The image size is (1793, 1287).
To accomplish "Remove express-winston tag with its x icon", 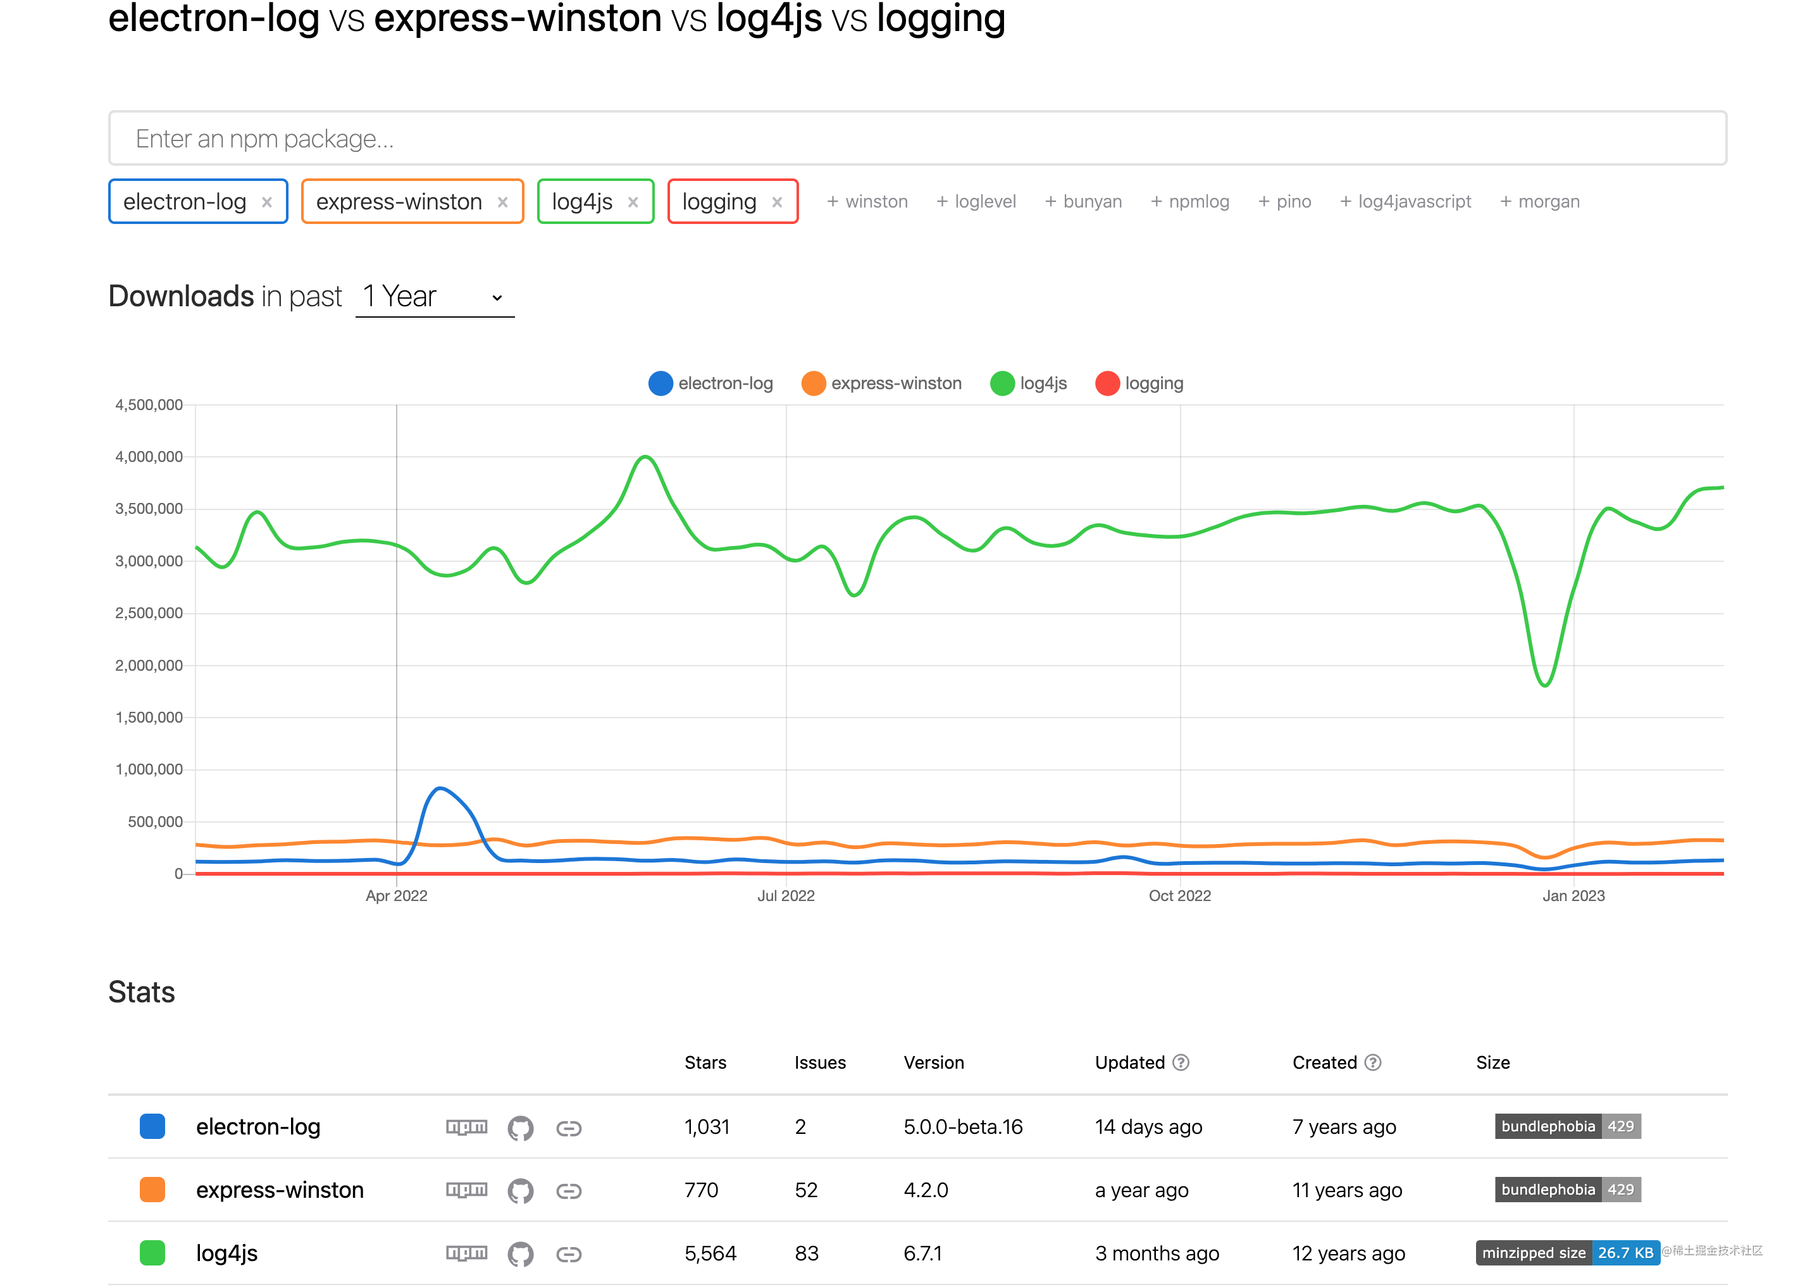I will (x=503, y=202).
